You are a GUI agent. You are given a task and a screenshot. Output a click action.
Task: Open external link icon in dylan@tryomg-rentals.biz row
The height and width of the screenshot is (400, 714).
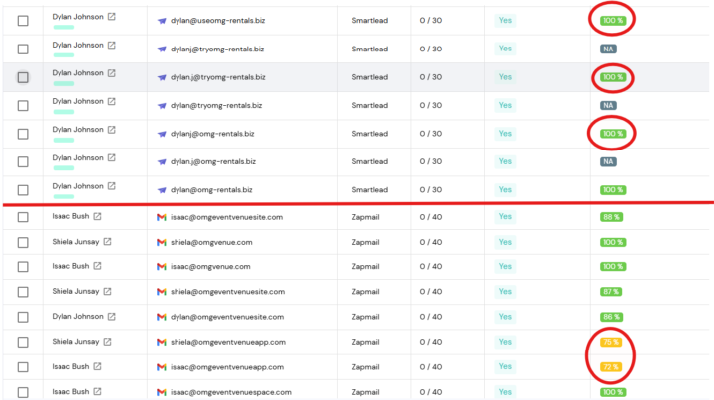111,101
